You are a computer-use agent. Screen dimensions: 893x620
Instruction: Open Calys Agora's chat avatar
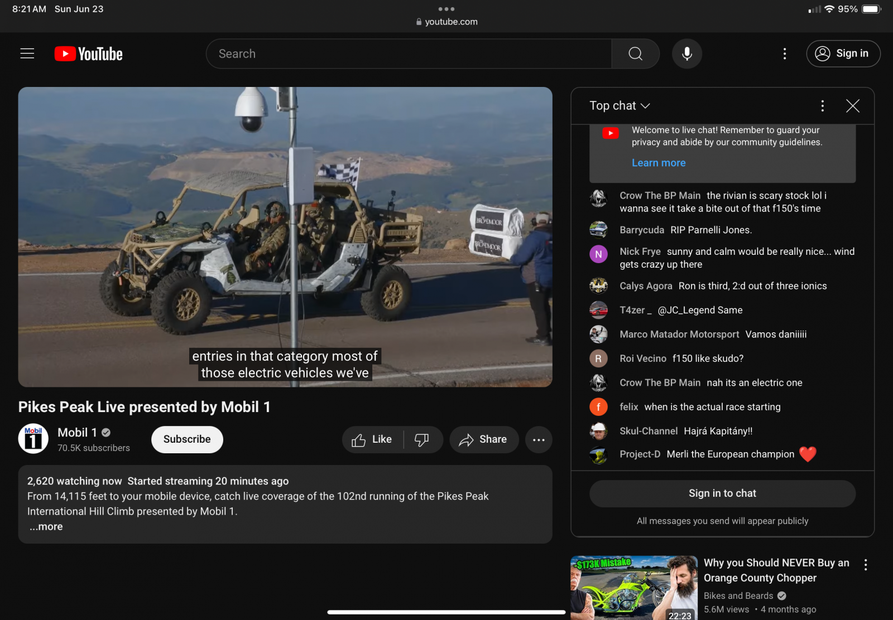pos(599,286)
